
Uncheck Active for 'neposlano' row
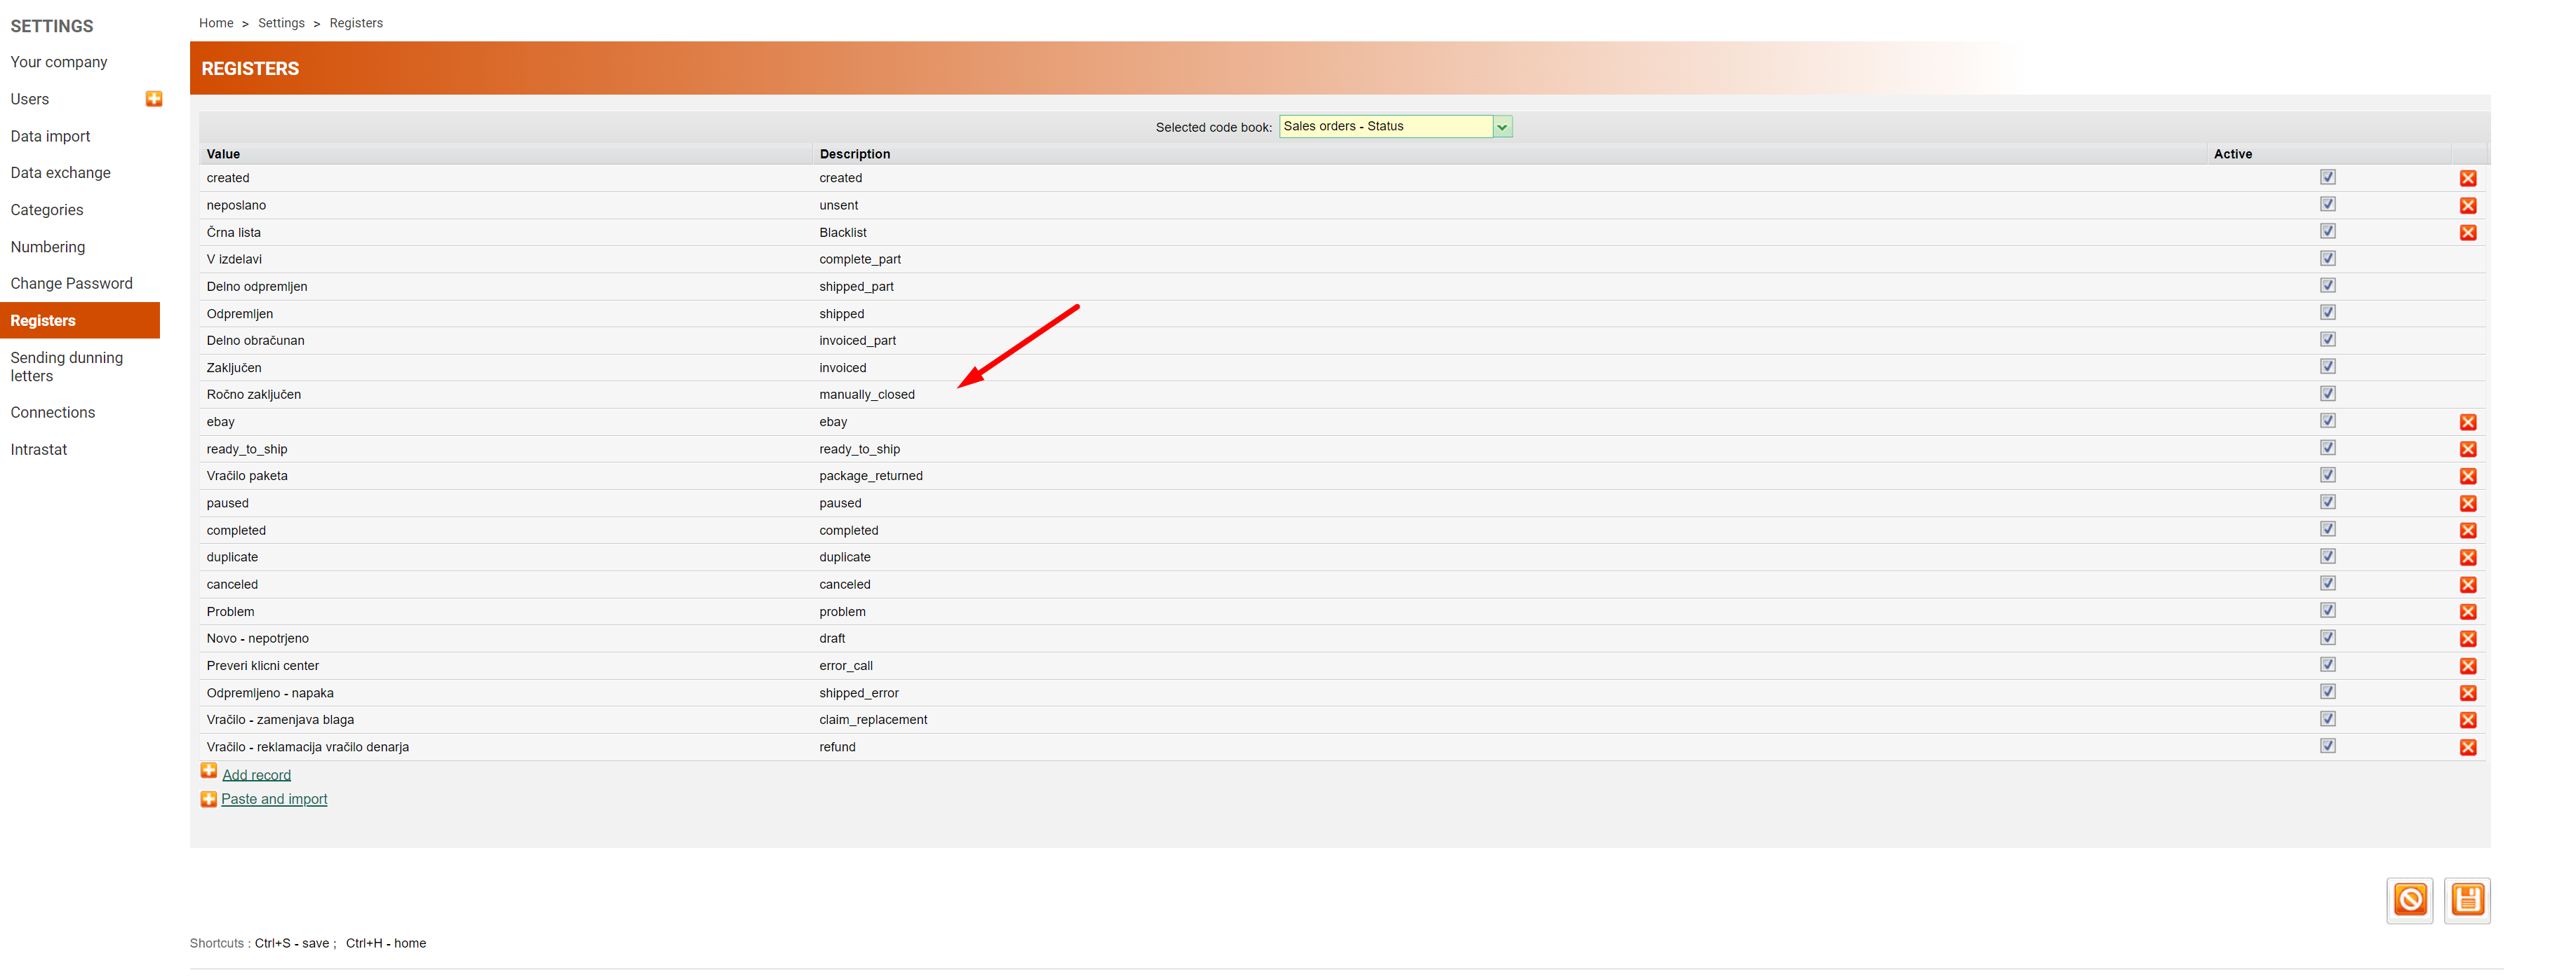[x=2327, y=205]
